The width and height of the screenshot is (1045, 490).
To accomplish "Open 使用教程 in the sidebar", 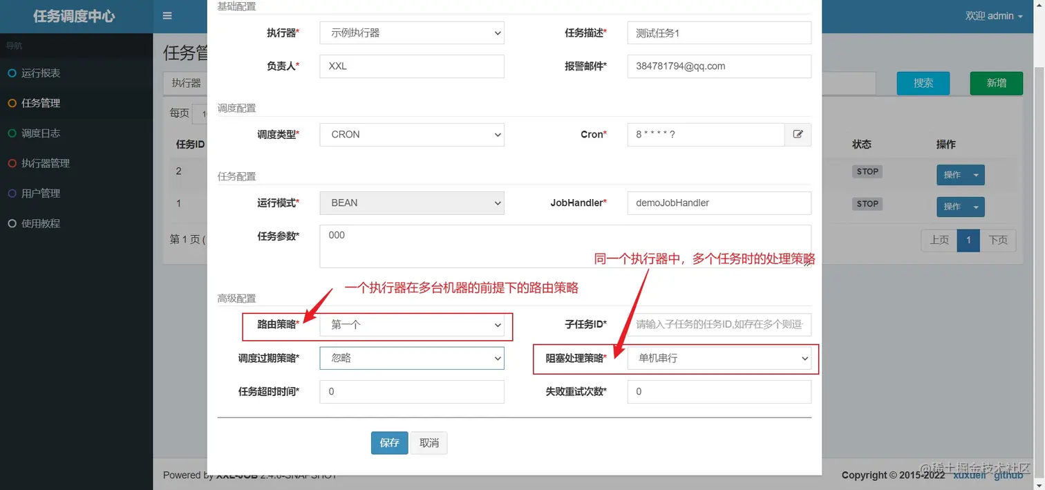I will click(x=41, y=224).
